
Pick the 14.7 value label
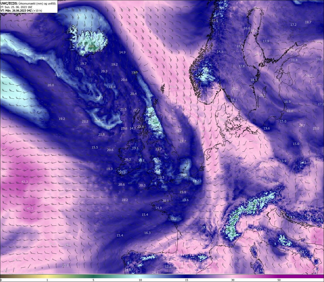click(133, 128)
